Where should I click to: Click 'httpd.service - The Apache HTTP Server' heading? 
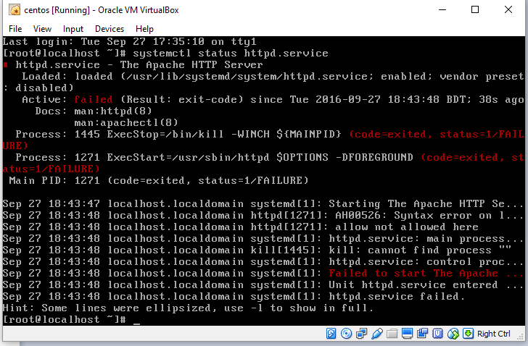139,65
